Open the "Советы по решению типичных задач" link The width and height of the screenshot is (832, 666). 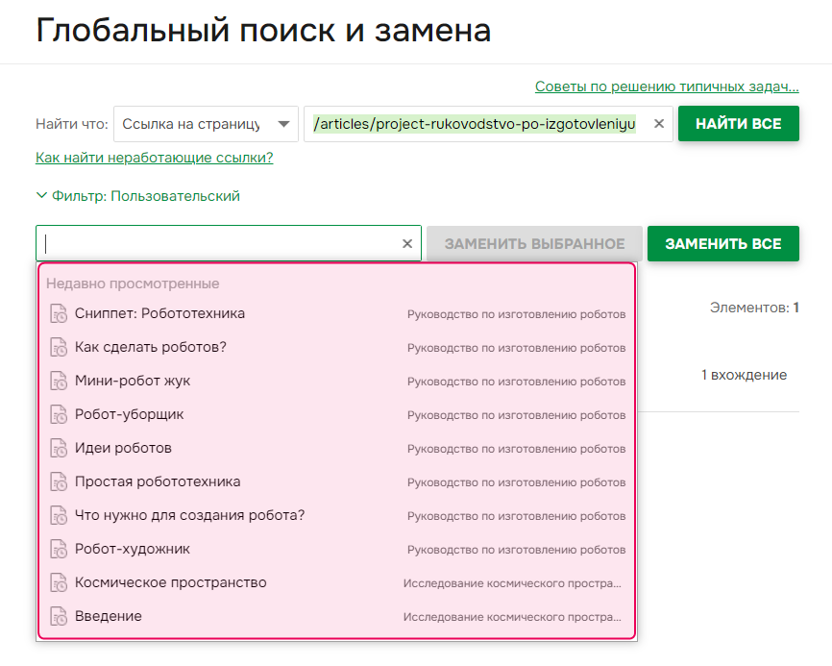[x=666, y=86]
